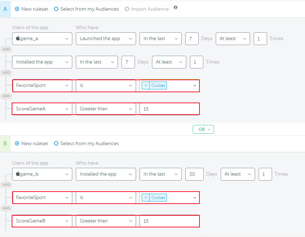Select New ruleset radio in ruleset A

pyautogui.click(x=17, y=9)
